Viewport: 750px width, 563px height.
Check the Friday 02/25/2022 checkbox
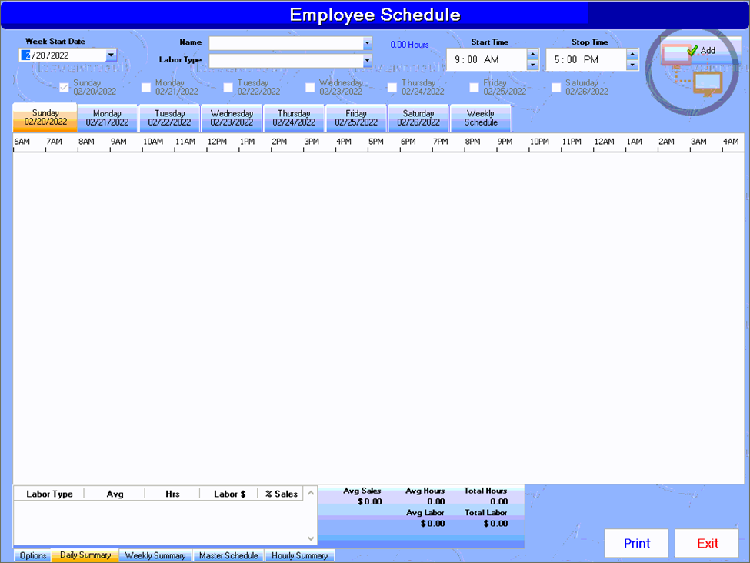[x=474, y=87]
